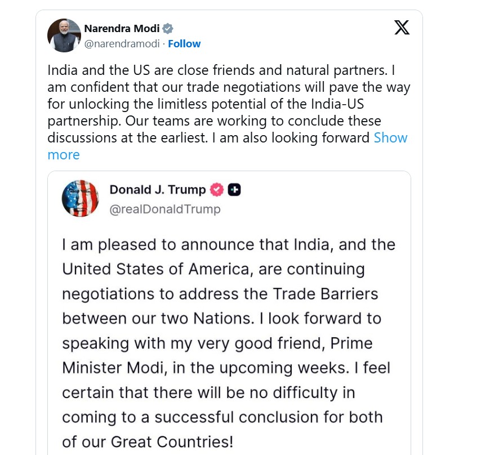
Task: Open the Narendra Modi display name link
Action: coord(122,29)
